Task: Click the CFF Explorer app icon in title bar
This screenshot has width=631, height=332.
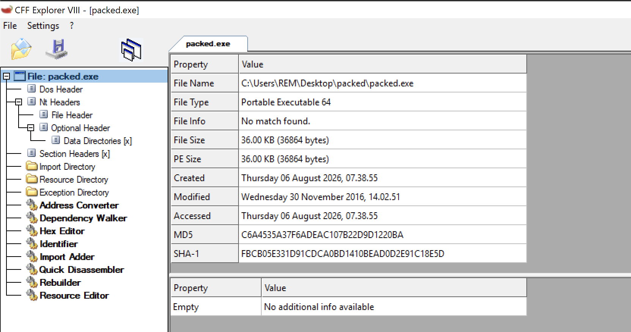Action: (x=7, y=9)
